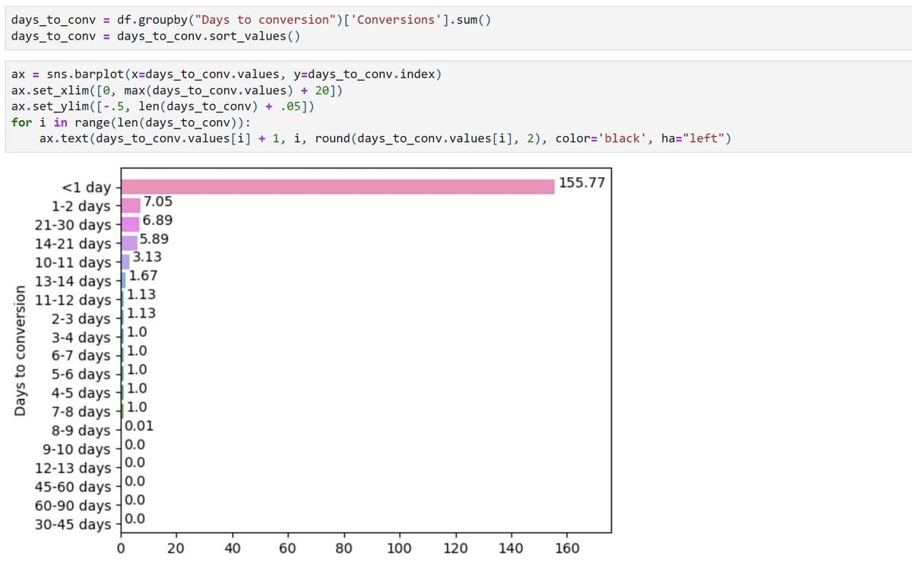
Task: Click the 0 on the x-axis
Action: (122, 547)
